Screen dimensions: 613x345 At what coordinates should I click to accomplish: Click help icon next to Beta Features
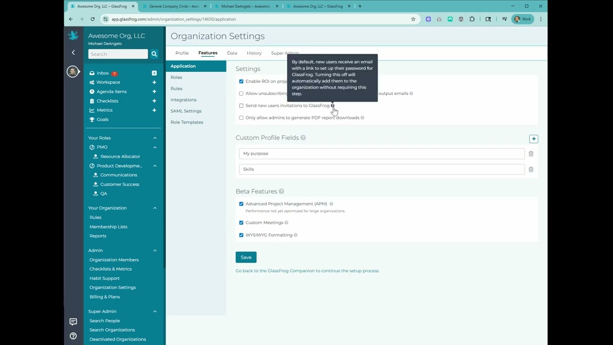pos(282,192)
